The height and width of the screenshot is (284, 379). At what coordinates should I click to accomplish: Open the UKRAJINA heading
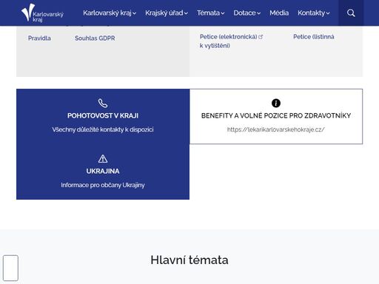(x=103, y=171)
